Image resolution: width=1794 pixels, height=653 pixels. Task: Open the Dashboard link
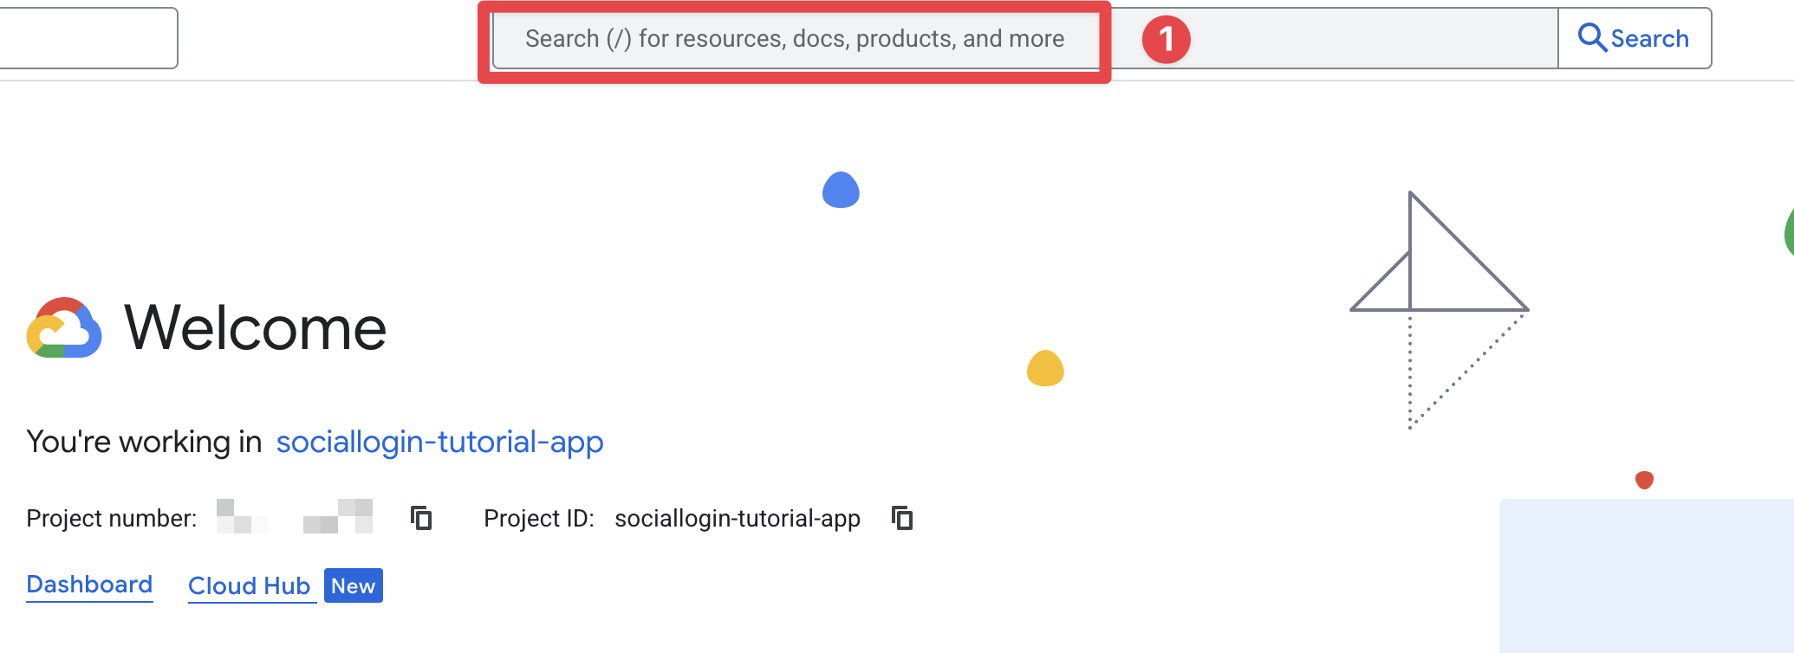tap(89, 585)
